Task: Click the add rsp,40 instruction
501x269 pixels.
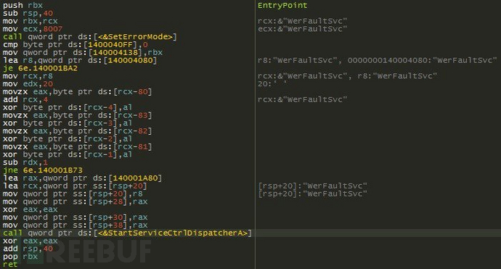Action: (28, 248)
